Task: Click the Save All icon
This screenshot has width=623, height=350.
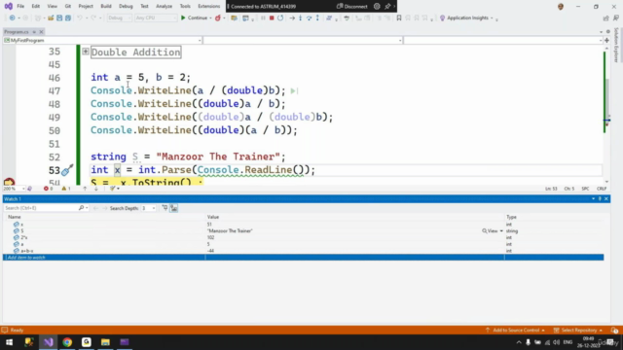Action: [x=68, y=17]
